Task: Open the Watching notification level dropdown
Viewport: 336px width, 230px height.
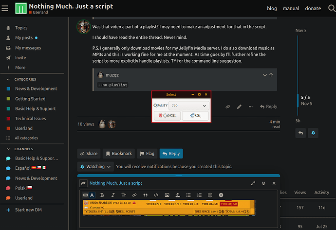Action: tap(95, 167)
